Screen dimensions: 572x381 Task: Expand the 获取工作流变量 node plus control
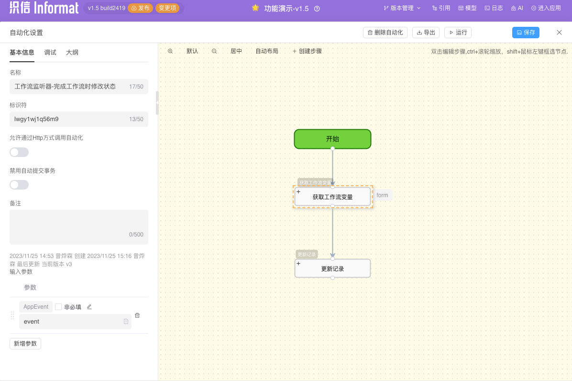[x=298, y=191]
